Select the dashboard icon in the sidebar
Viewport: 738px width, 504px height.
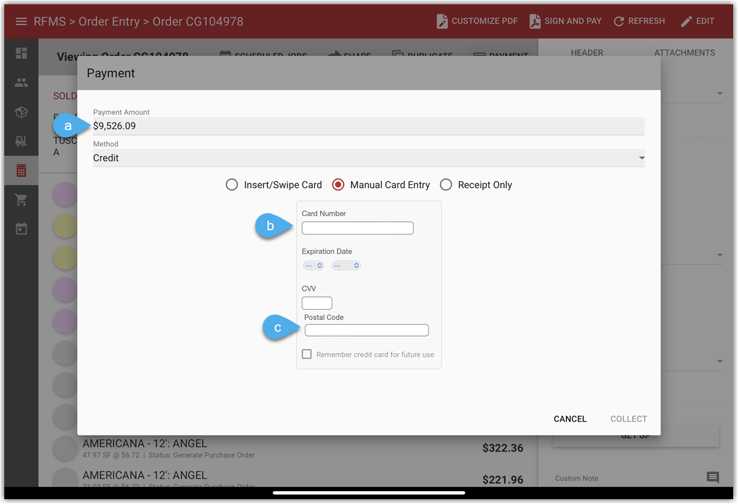pos(21,53)
